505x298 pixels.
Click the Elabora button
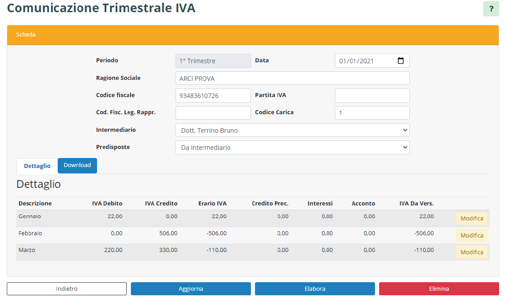pos(315,289)
